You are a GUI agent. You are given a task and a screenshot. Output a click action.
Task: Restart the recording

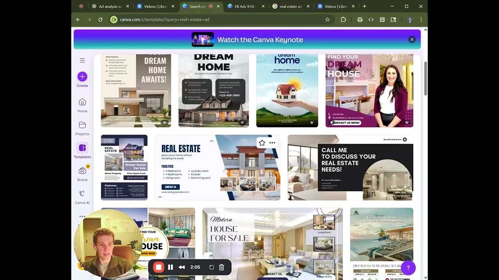pyautogui.click(x=212, y=267)
